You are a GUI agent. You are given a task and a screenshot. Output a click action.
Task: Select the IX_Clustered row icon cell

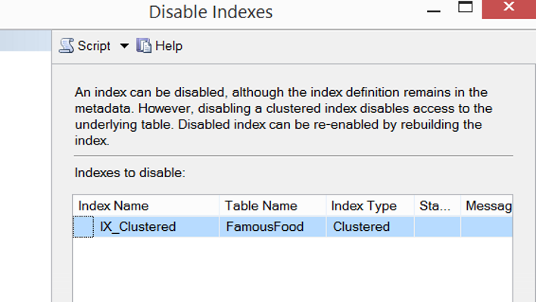pyautogui.click(x=83, y=226)
